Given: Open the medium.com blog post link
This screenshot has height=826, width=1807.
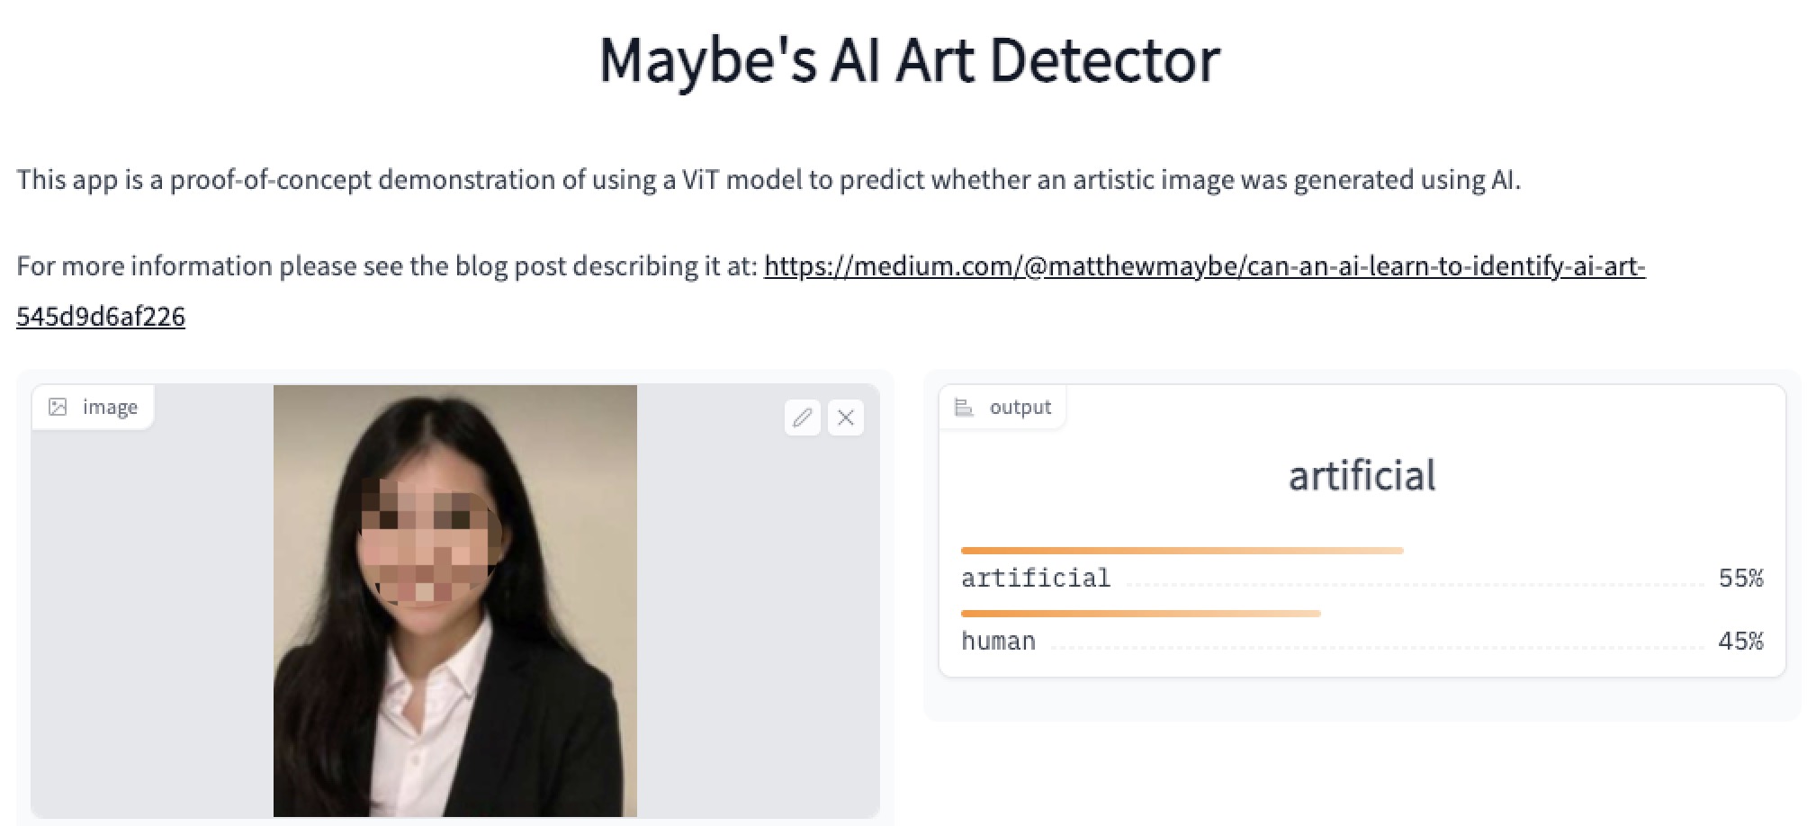Looking at the screenshot, I should (1204, 266).
